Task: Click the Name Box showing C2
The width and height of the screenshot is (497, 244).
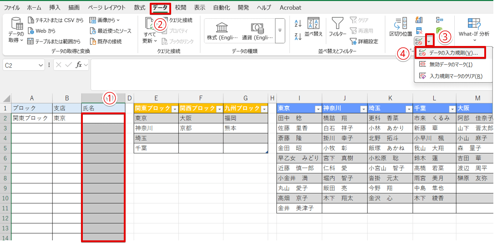Action: (x=20, y=65)
